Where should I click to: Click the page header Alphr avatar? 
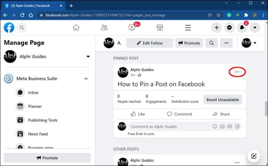(109, 43)
